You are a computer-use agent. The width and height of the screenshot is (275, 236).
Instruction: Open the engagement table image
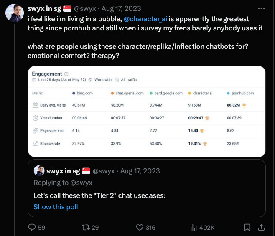coord(147,112)
